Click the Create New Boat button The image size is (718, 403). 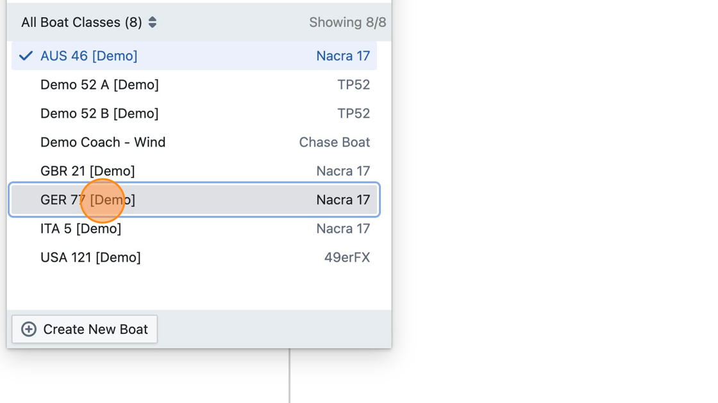pos(85,329)
